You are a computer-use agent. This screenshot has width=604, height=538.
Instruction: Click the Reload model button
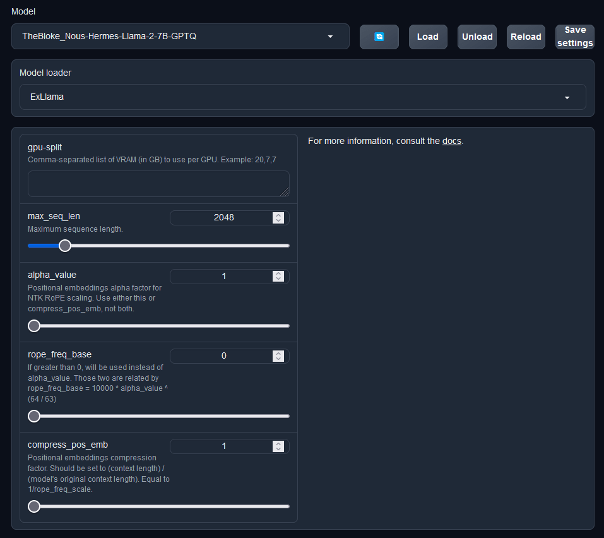[526, 37]
